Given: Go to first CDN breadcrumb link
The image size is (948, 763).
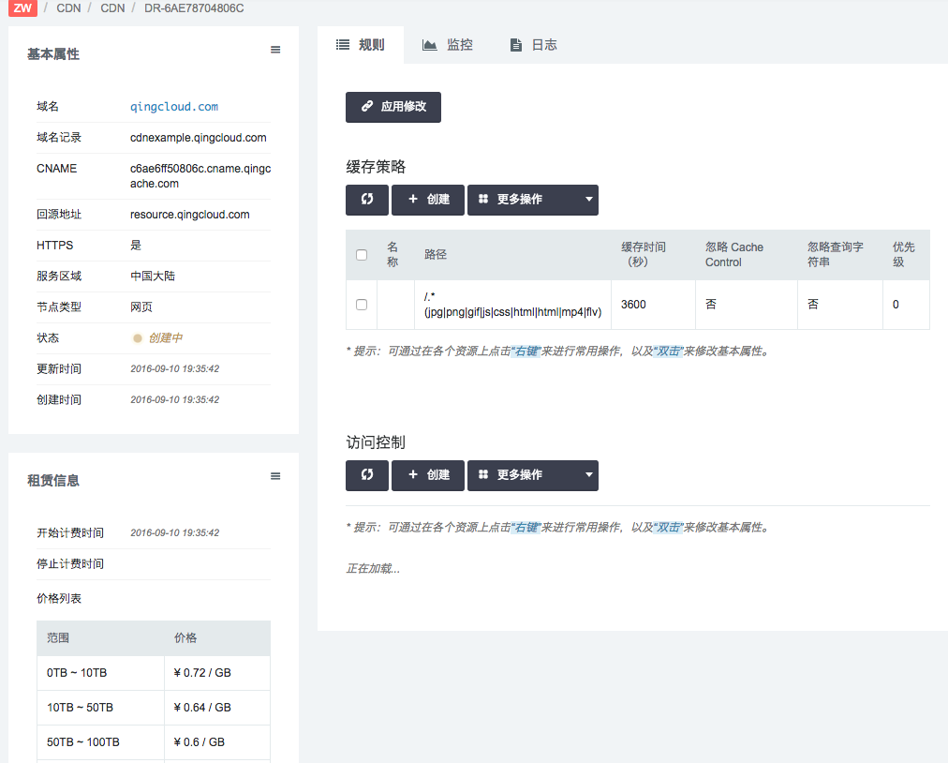Looking at the screenshot, I should (68, 8).
